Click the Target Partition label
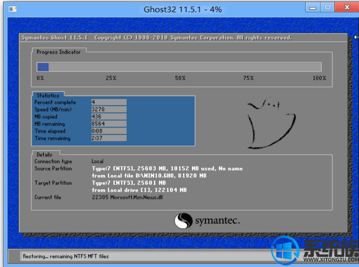The width and height of the screenshot is (359, 267). pyautogui.click(x=53, y=183)
